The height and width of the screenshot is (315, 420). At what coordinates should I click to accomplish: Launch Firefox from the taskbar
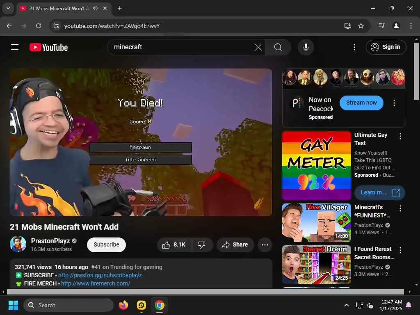coord(123,305)
